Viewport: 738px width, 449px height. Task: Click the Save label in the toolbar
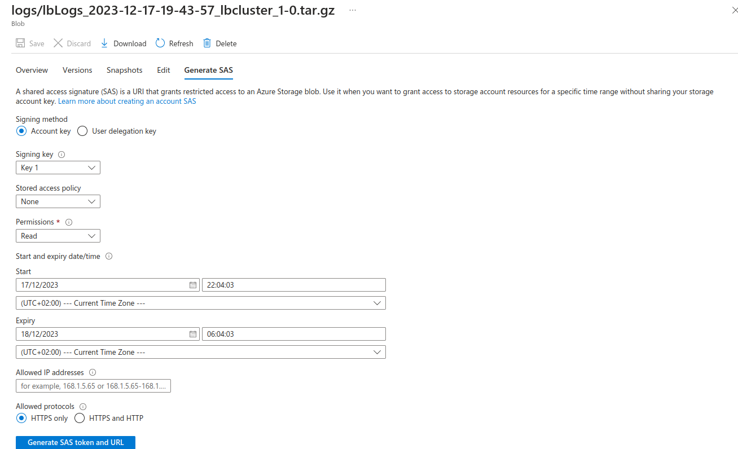tap(37, 43)
